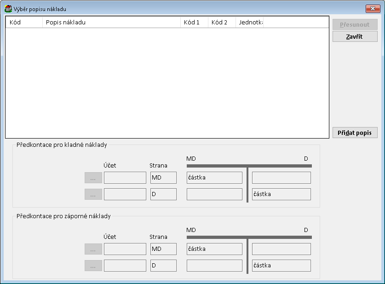Select the D částka field in záporné náklady
Viewport: 385px width, 284px height.
281,266
